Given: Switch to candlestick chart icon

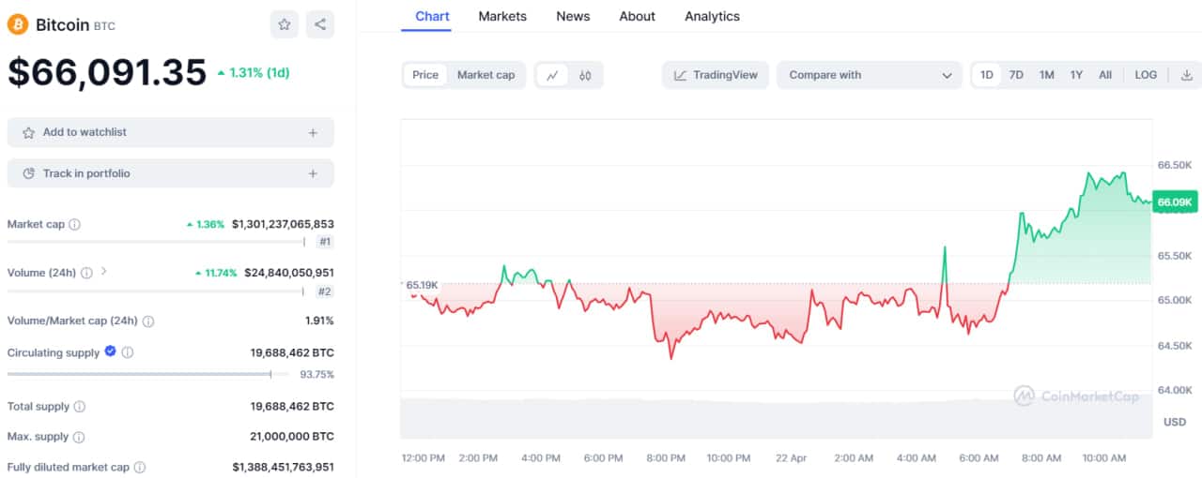Looking at the screenshot, I should click(585, 75).
